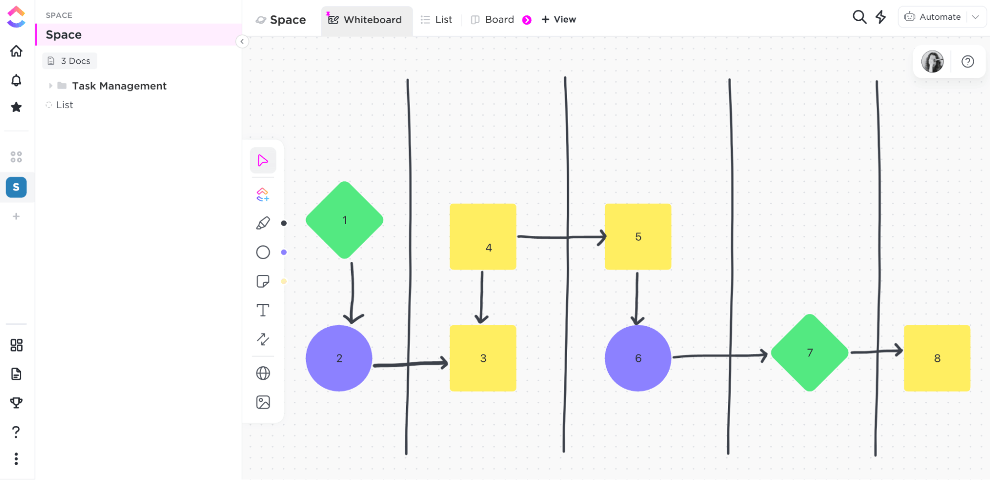Open Favorites star in sidebar
Image resolution: width=990 pixels, height=480 pixels.
pyautogui.click(x=16, y=107)
